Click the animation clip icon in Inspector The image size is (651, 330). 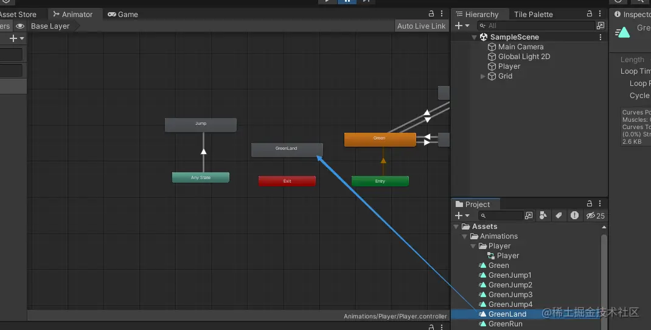point(622,32)
